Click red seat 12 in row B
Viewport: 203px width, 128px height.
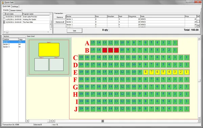coord(110,50)
